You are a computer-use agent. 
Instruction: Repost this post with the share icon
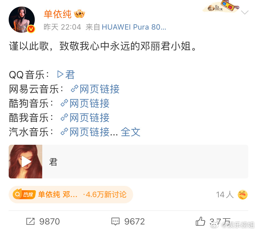[30, 221]
